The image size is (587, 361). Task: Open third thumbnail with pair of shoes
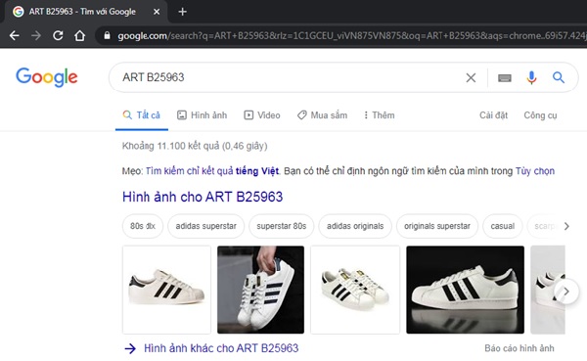tap(355, 290)
